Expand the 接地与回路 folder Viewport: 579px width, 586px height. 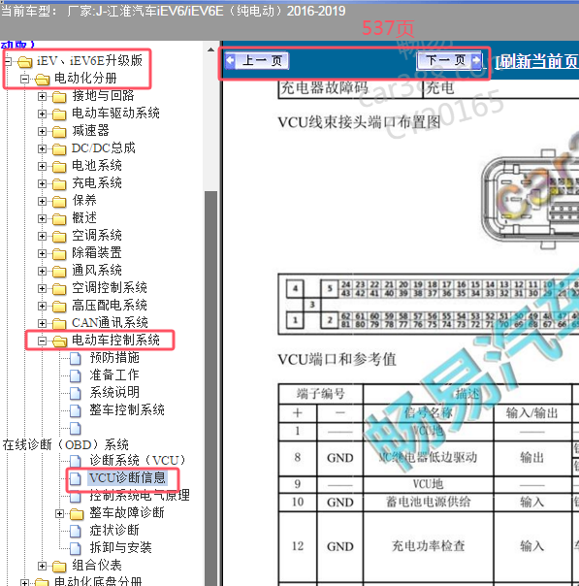coord(43,96)
